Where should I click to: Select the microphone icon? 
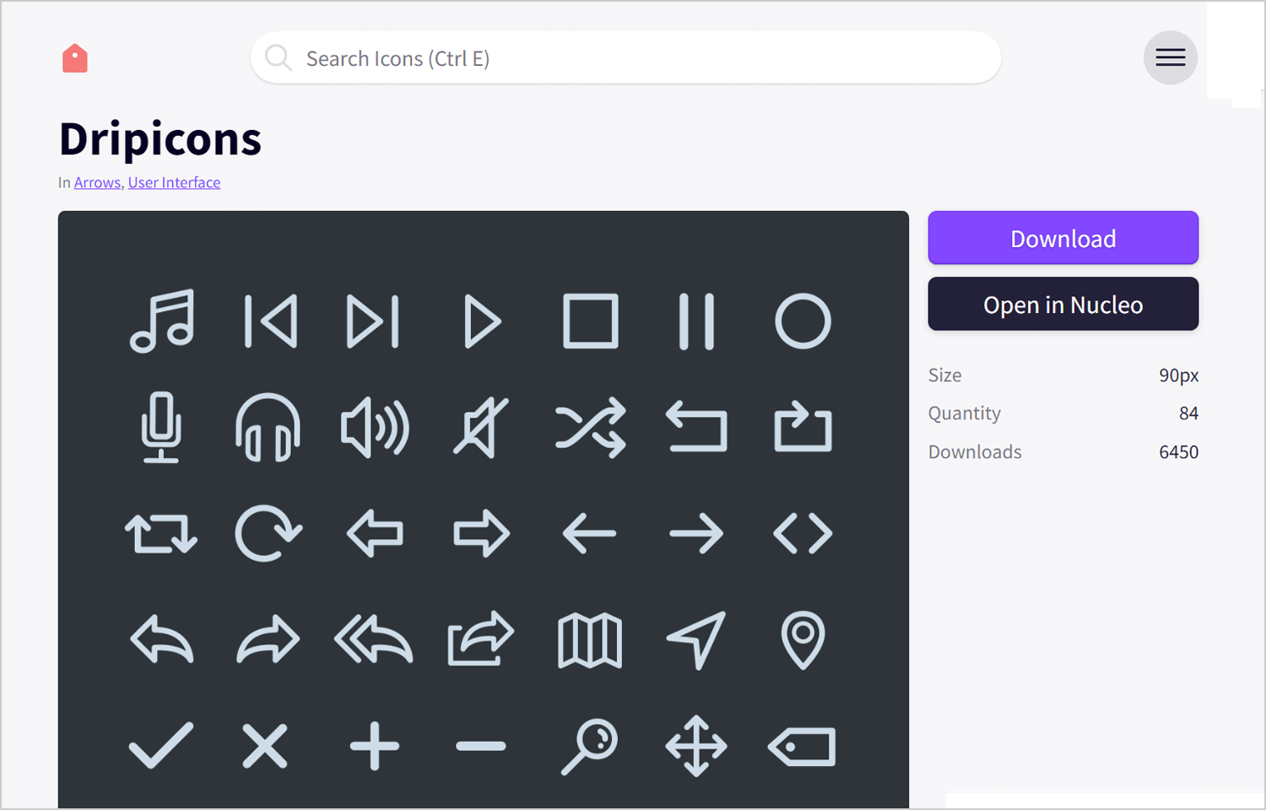[x=161, y=428]
